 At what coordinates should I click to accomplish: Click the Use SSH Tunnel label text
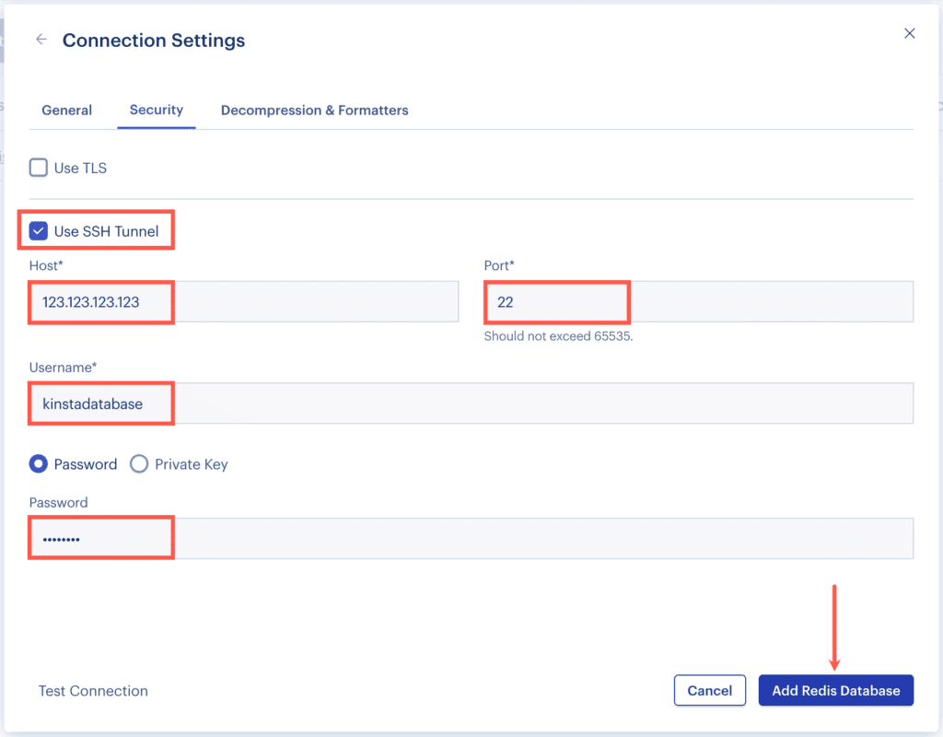tap(104, 230)
